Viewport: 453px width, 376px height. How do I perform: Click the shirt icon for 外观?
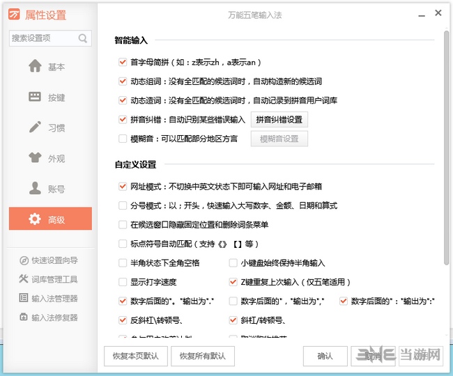pos(35,157)
